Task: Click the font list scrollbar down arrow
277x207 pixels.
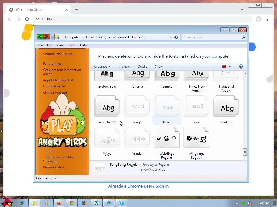Action: 245,158
